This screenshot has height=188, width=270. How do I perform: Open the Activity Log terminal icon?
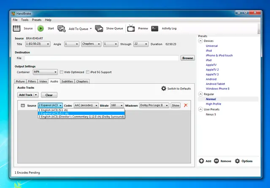tap(155, 28)
